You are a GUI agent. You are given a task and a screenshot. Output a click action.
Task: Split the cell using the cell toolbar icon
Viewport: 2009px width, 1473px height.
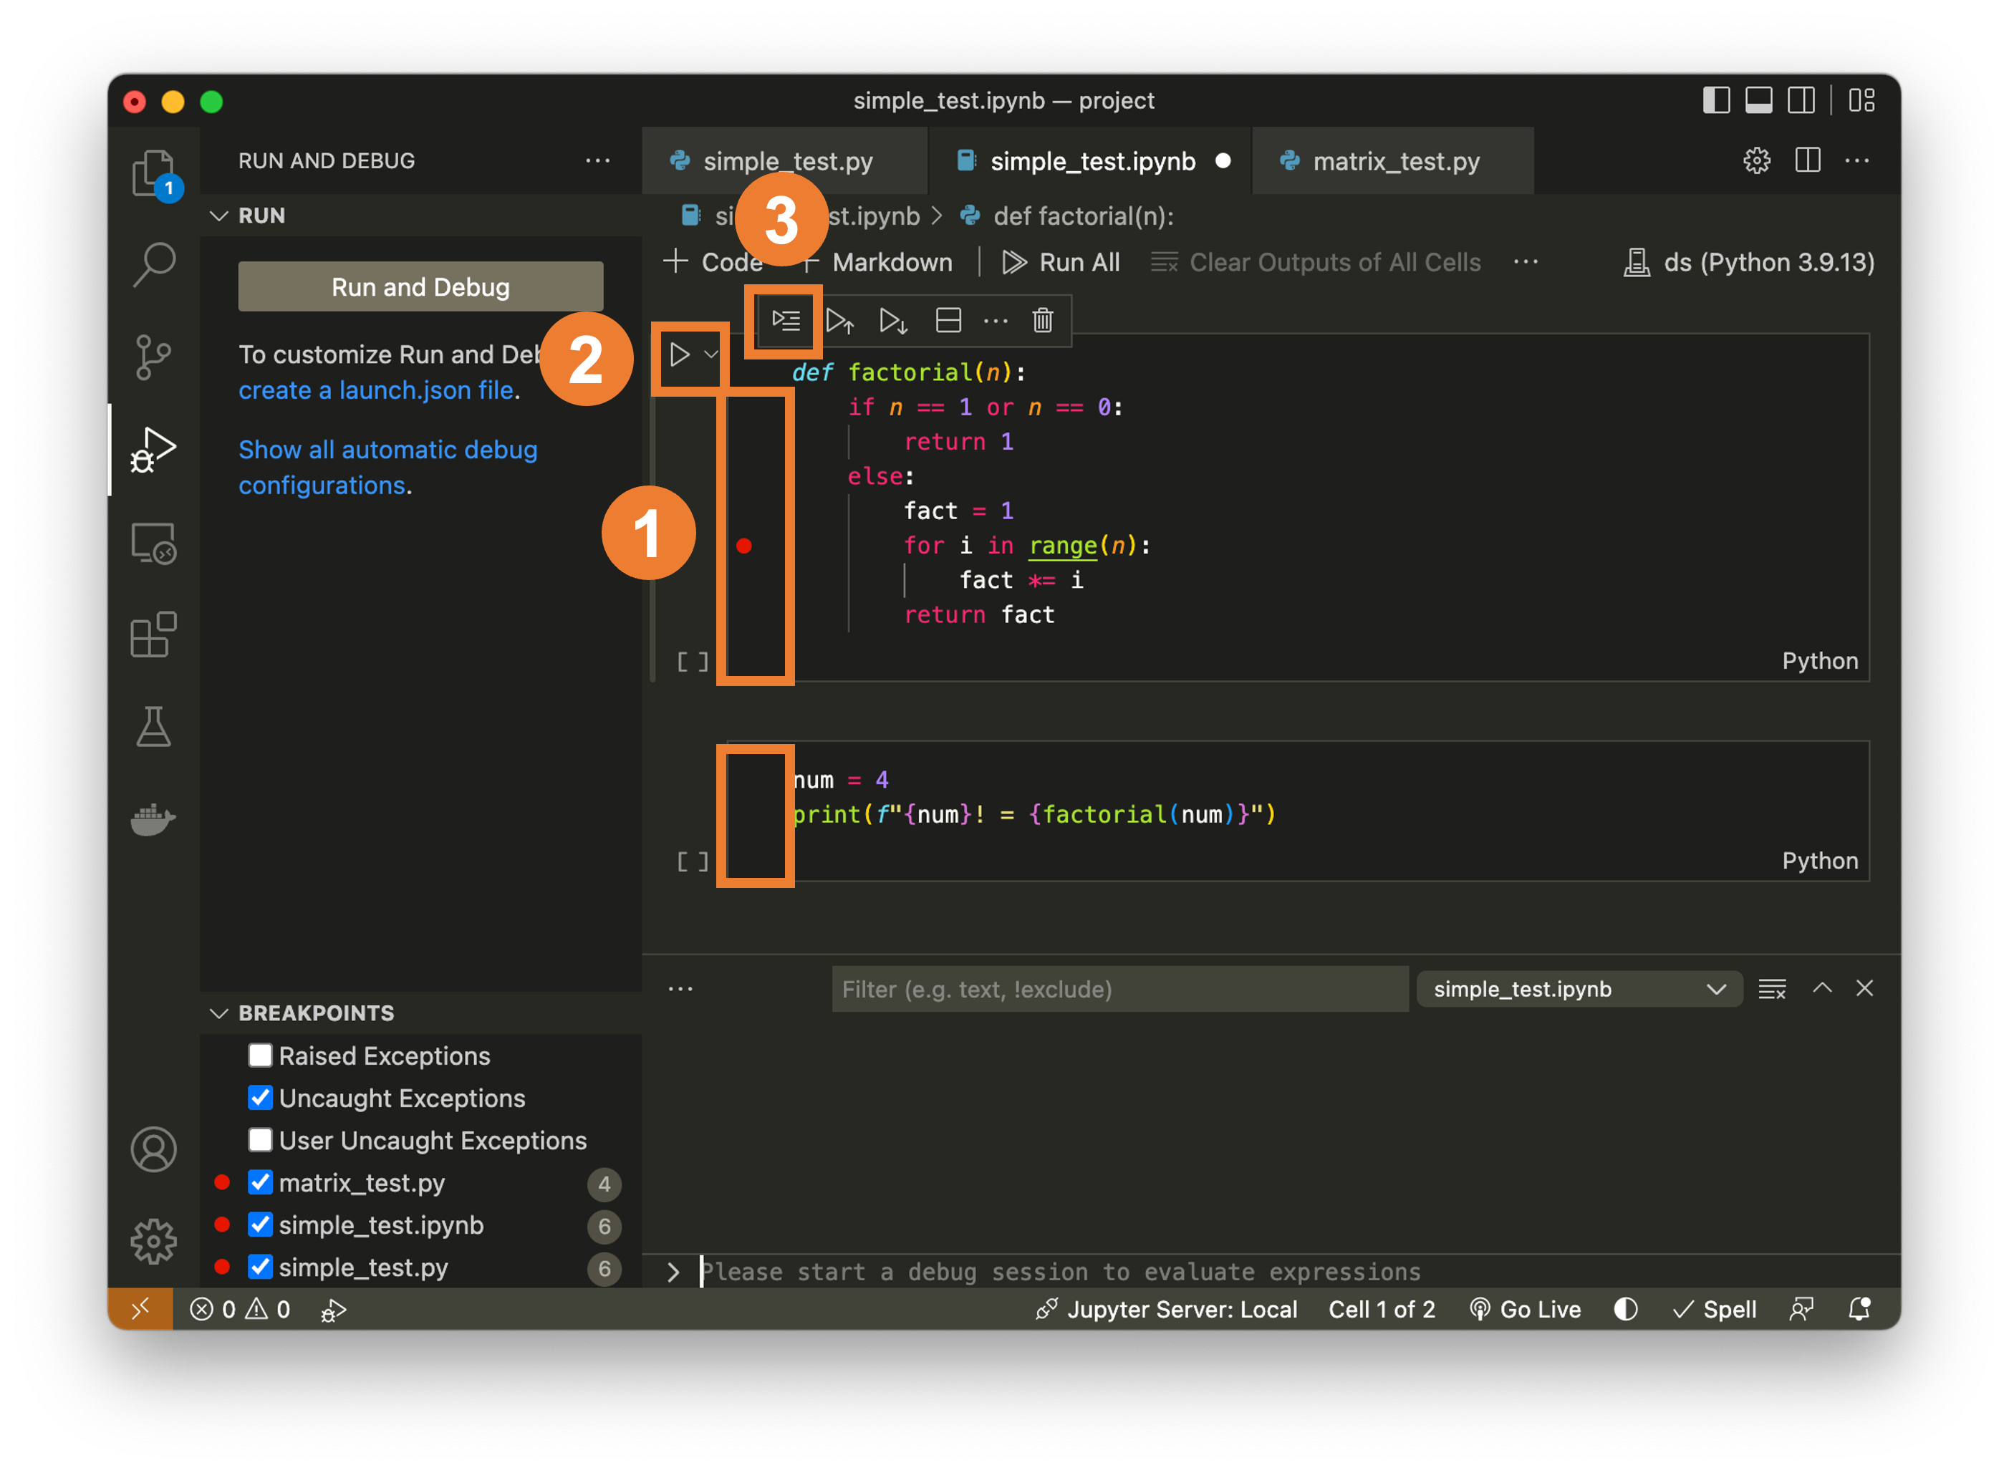coord(948,320)
